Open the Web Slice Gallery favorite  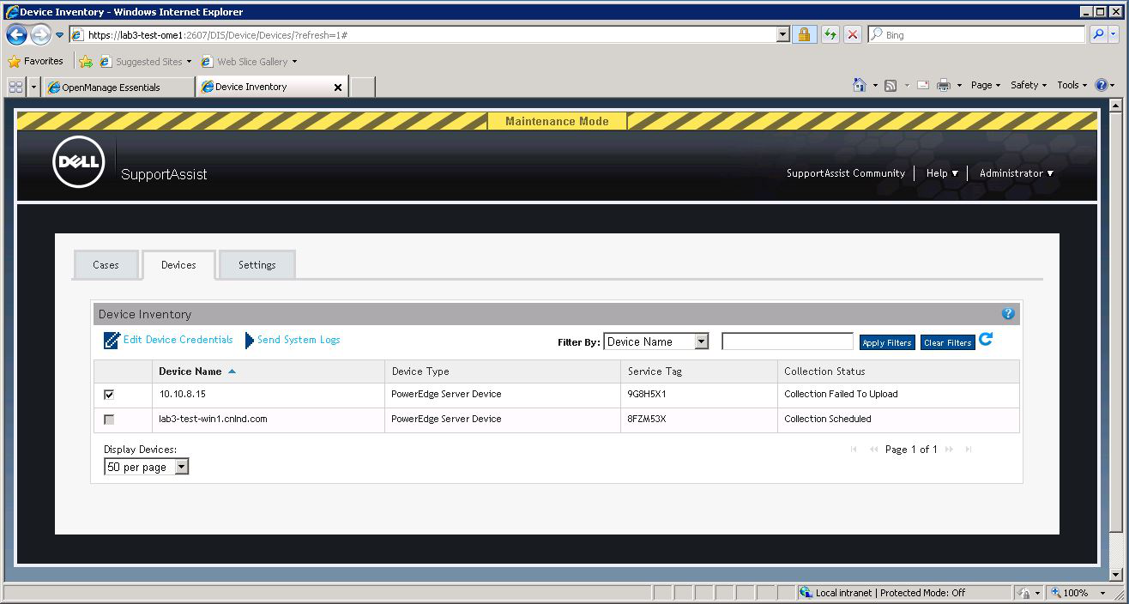click(x=249, y=62)
